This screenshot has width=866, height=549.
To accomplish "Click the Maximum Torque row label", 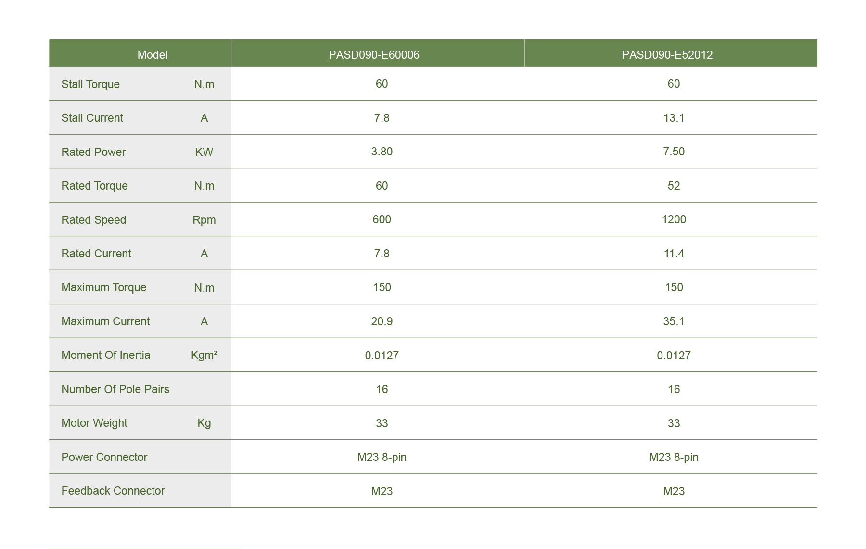I will (104, 287).
